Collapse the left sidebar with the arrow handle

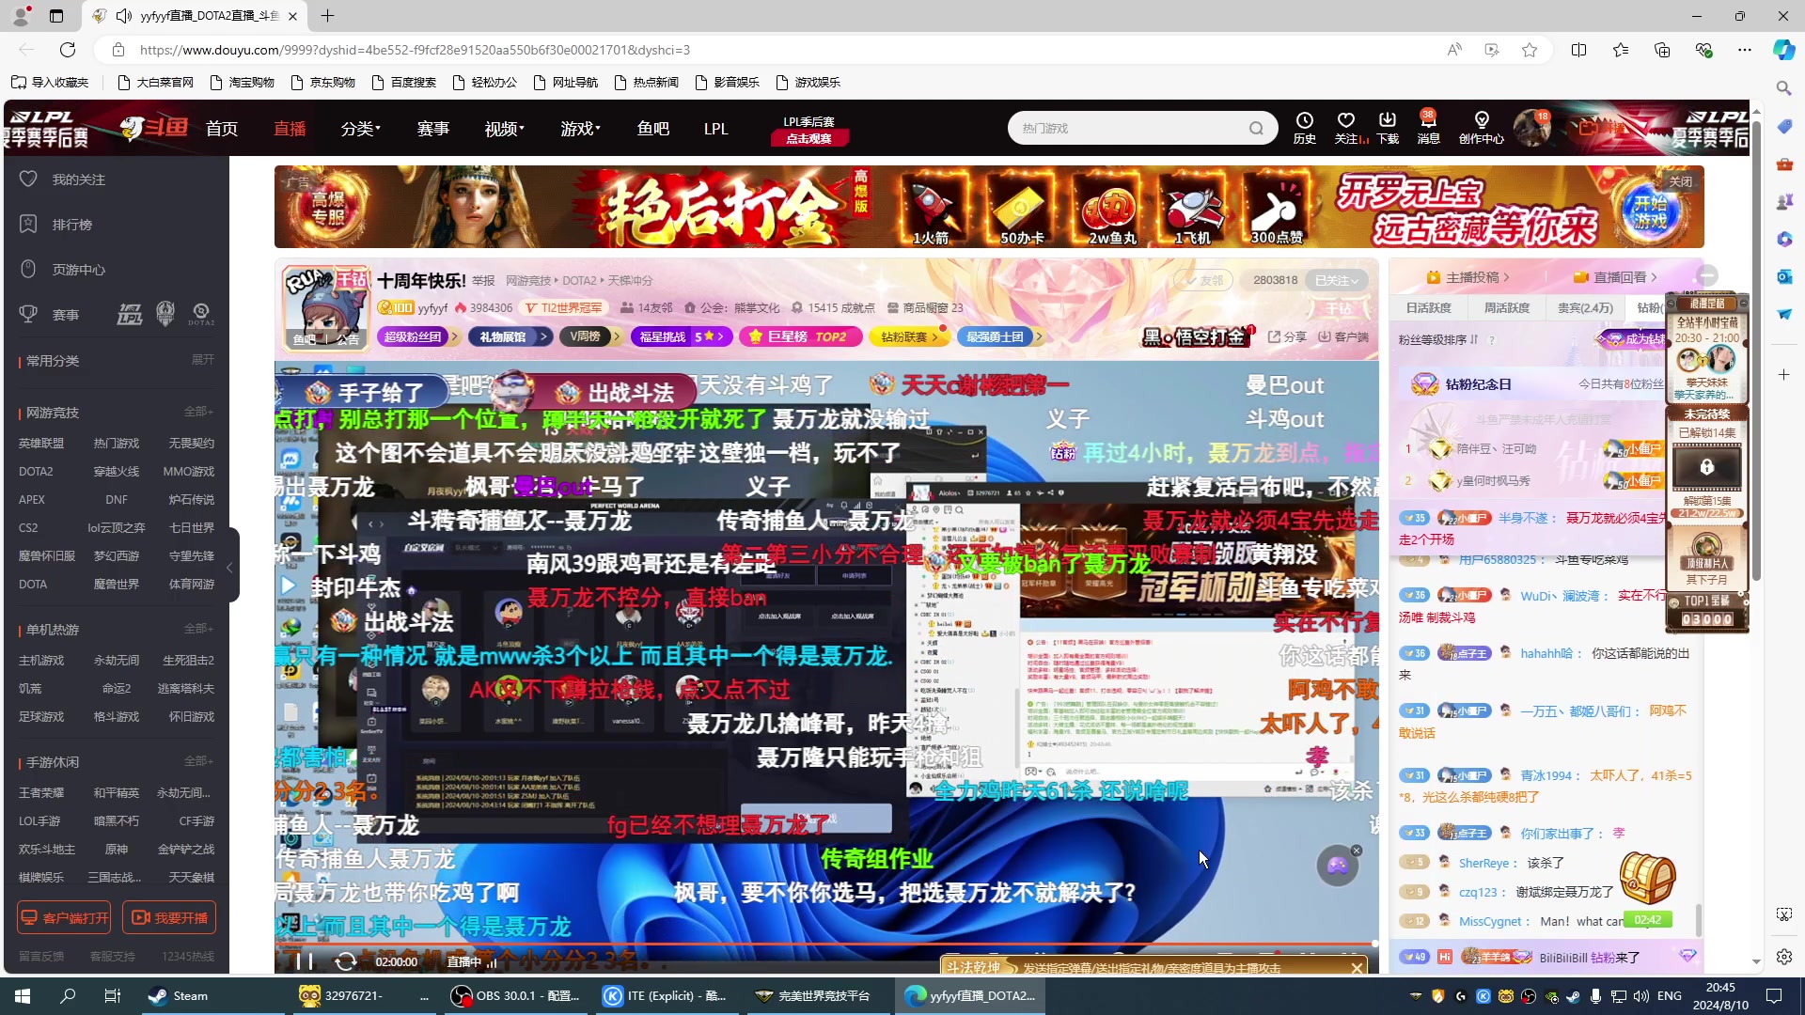(230, 567)
